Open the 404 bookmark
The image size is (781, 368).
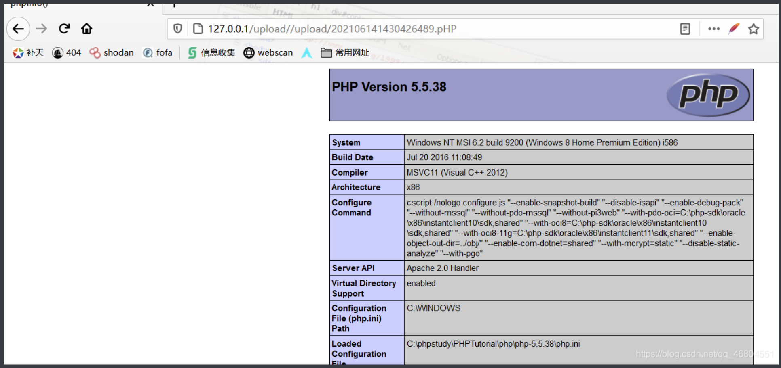(67, 53)
